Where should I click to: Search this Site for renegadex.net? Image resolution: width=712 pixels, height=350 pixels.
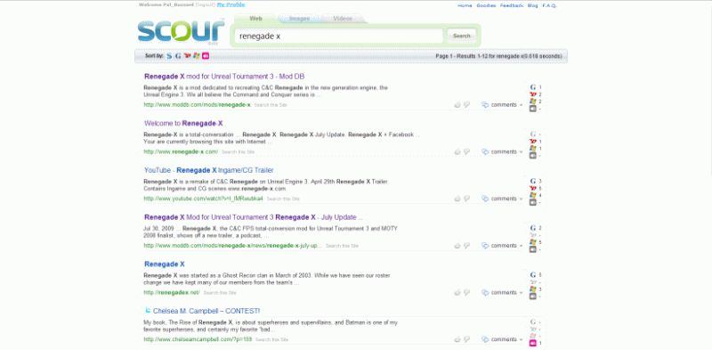(x=220, y=293)
